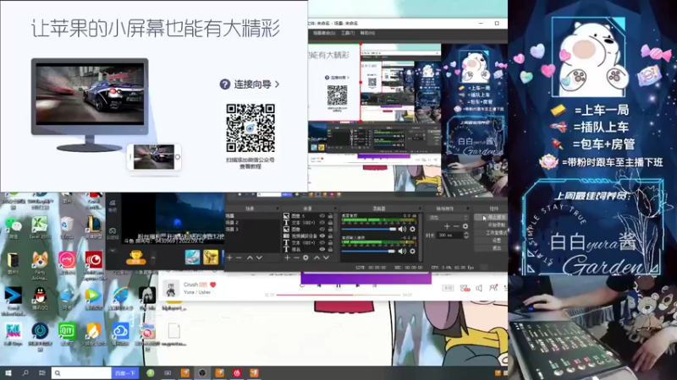Viewport: 677px width, 380px height.
Task: Select 场景 2 in the scenes list
Action: pyautogui.click(x=252, y=222)
